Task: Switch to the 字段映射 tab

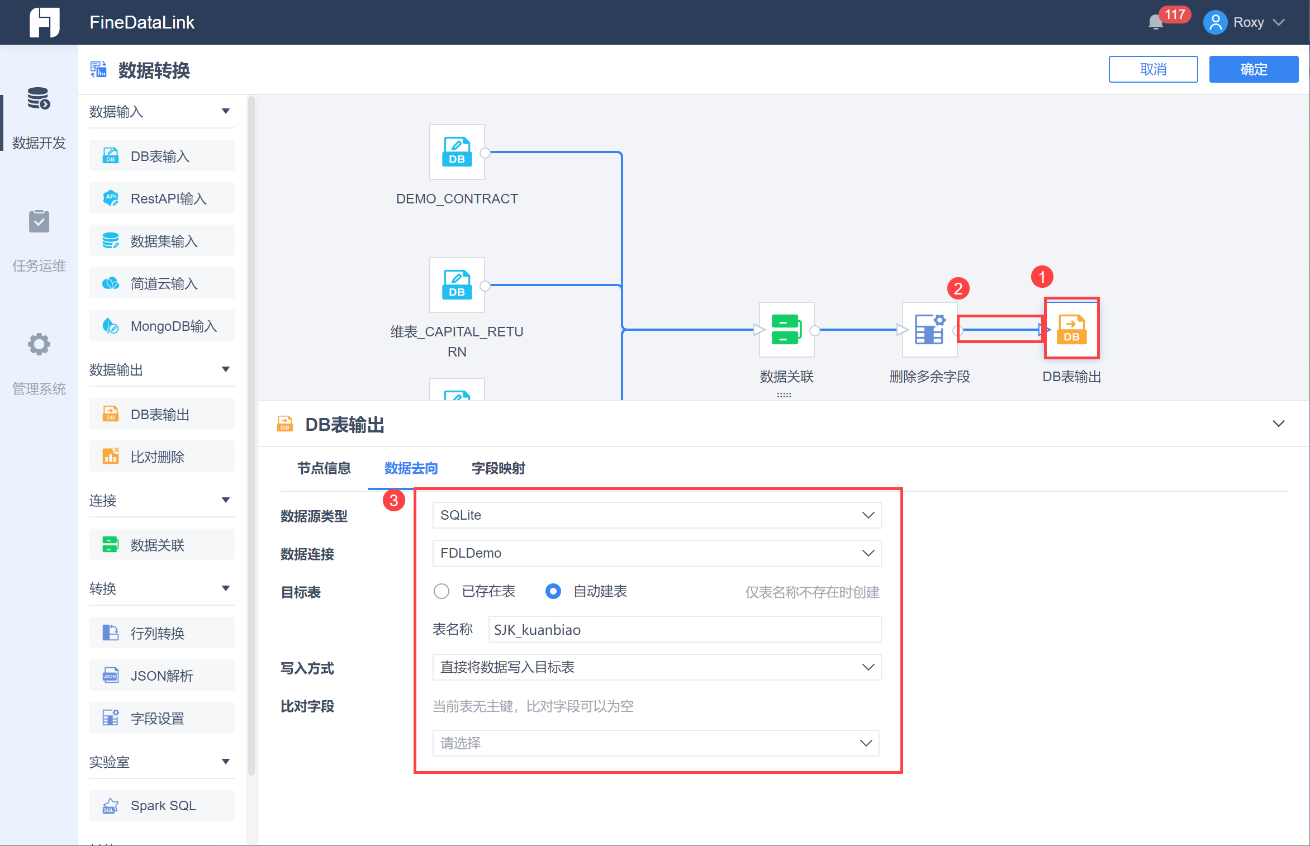Action: point(498,468)
